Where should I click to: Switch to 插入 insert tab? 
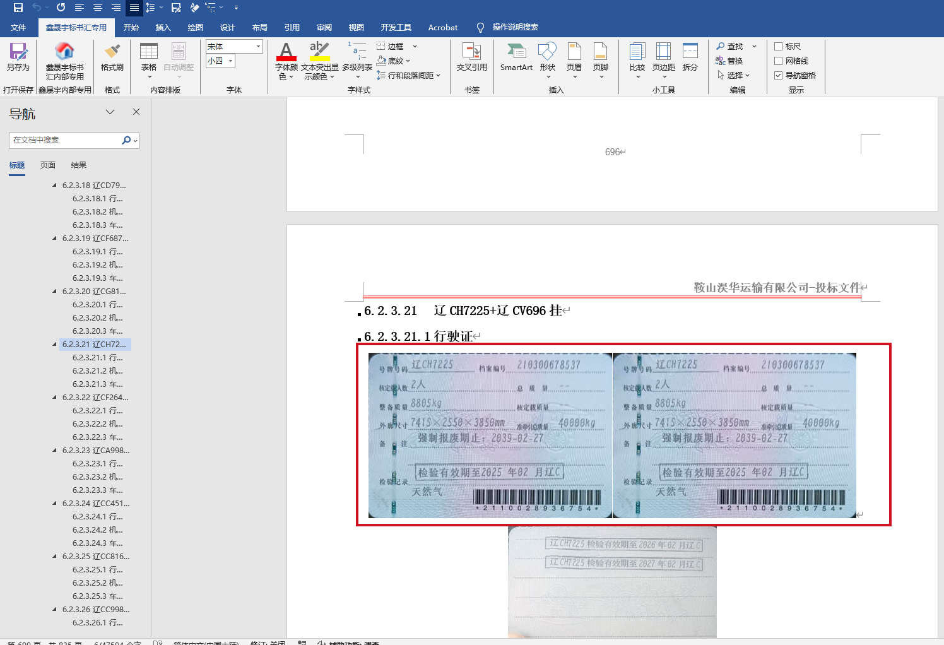point(163,27)
